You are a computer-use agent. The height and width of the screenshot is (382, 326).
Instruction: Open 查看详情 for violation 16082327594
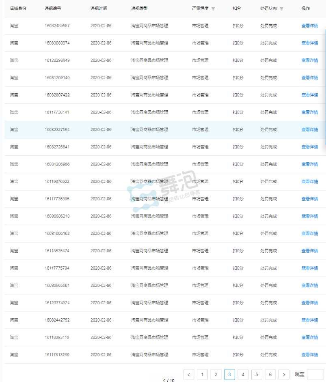tap(309, 130)
